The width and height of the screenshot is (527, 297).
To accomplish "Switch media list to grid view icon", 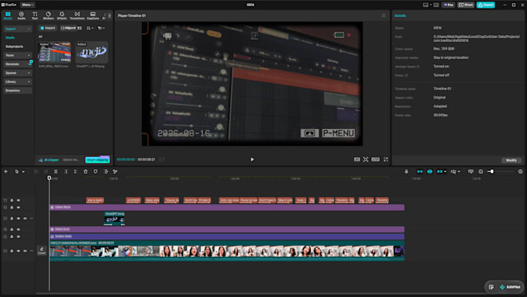I will pos(80,28).
